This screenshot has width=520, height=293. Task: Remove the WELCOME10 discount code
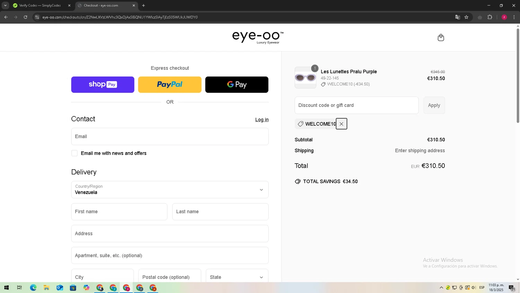[341, 124]
